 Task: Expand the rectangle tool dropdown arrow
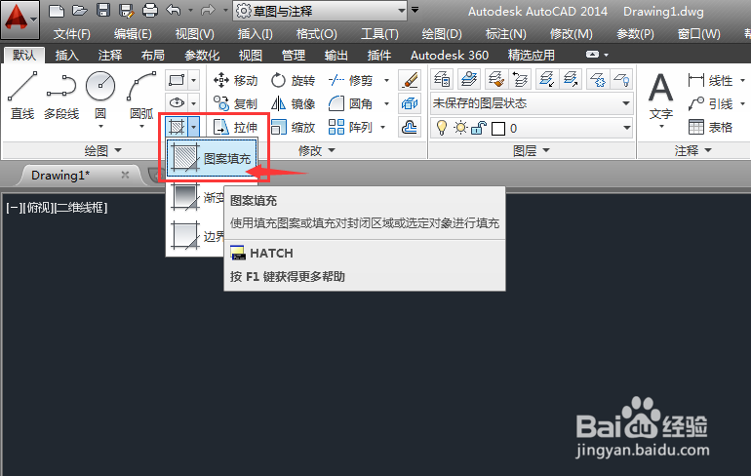193,80
